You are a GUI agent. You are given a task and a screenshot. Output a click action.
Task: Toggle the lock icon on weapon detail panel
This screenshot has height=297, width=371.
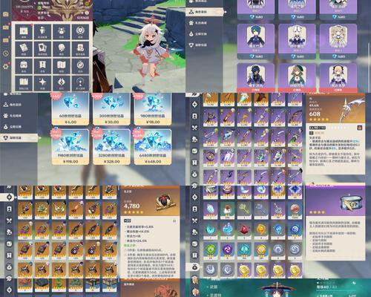coord(360,128)
